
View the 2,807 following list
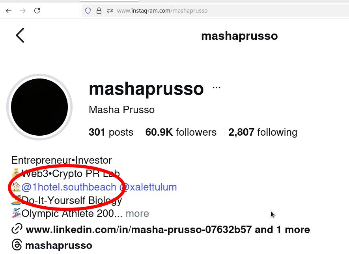(x=263, y=132)
